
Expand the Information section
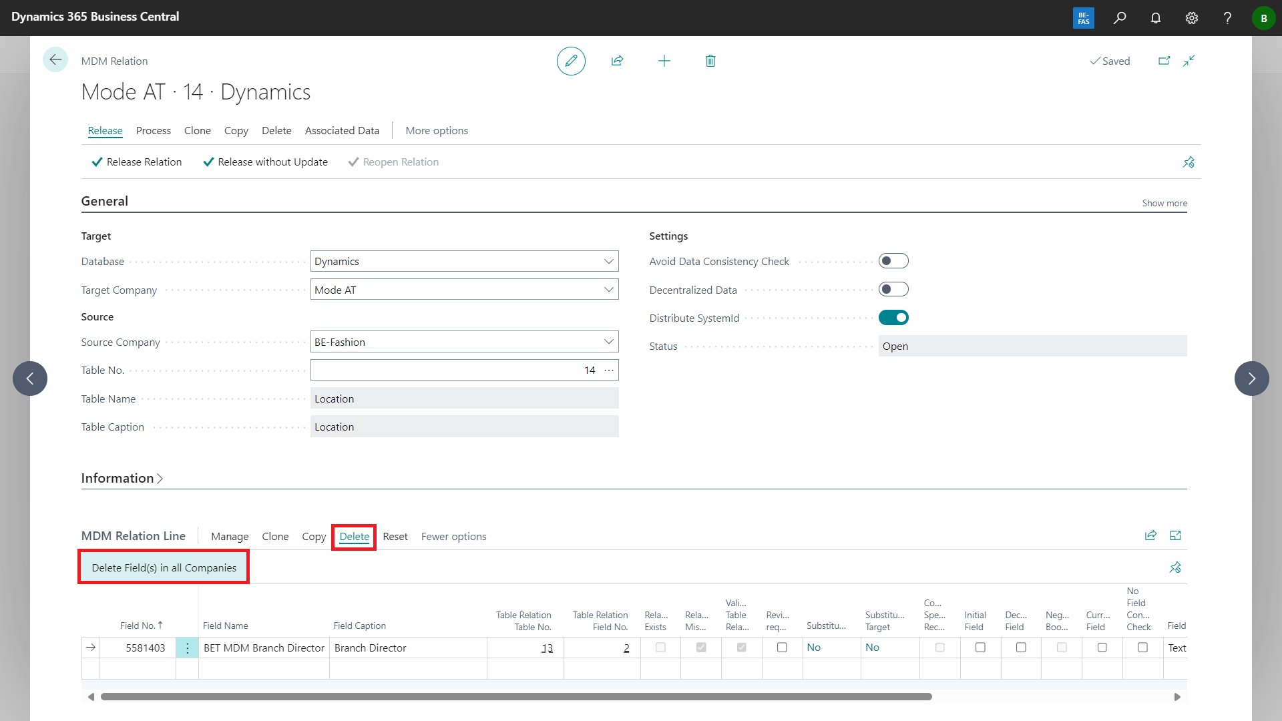(x=122, y=478)
